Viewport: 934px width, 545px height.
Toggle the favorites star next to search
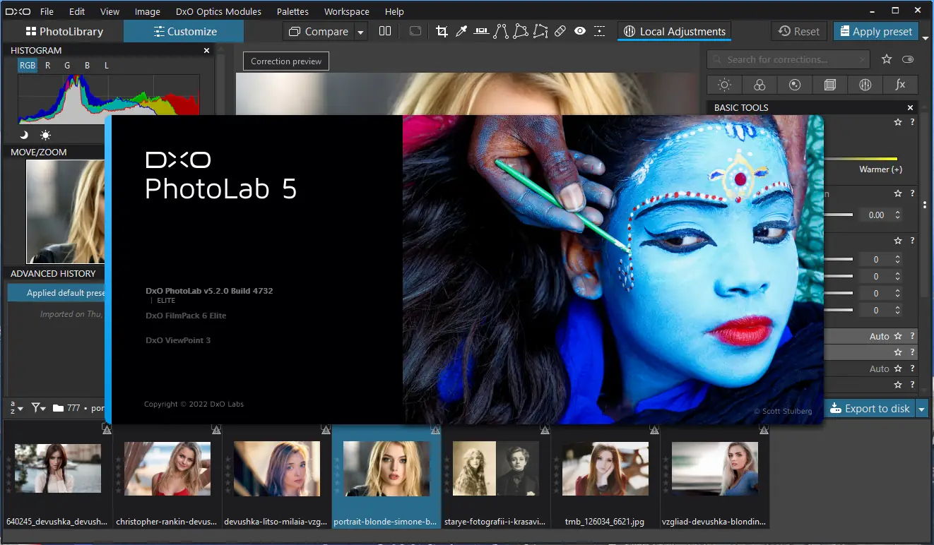[887, 60]
